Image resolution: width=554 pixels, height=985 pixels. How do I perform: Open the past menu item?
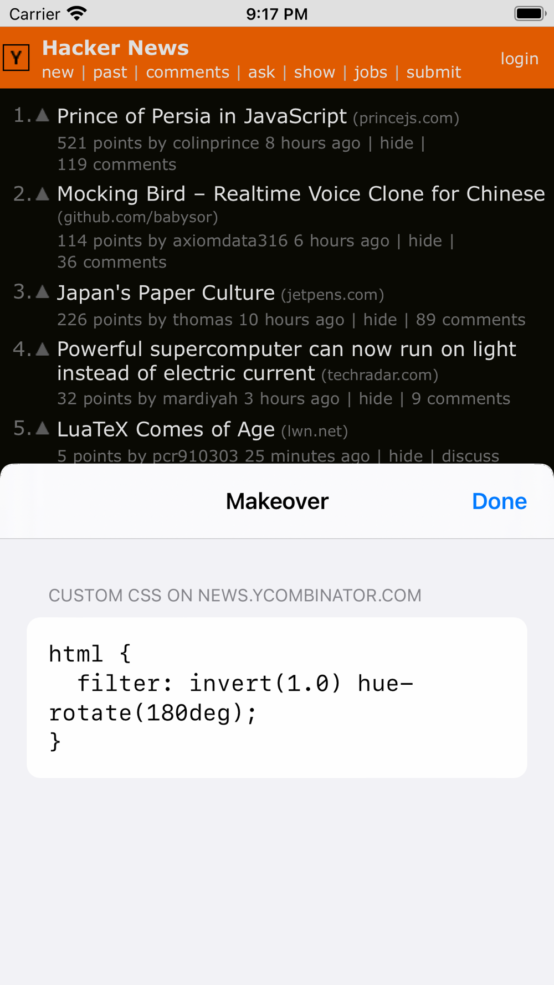[110, 72]
